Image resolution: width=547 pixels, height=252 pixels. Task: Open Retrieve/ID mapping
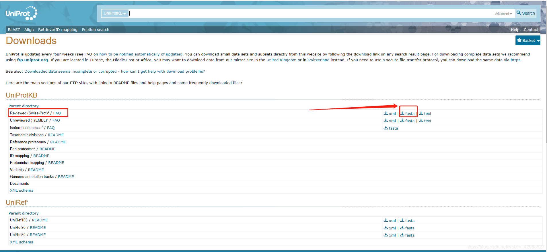point(58,29)
